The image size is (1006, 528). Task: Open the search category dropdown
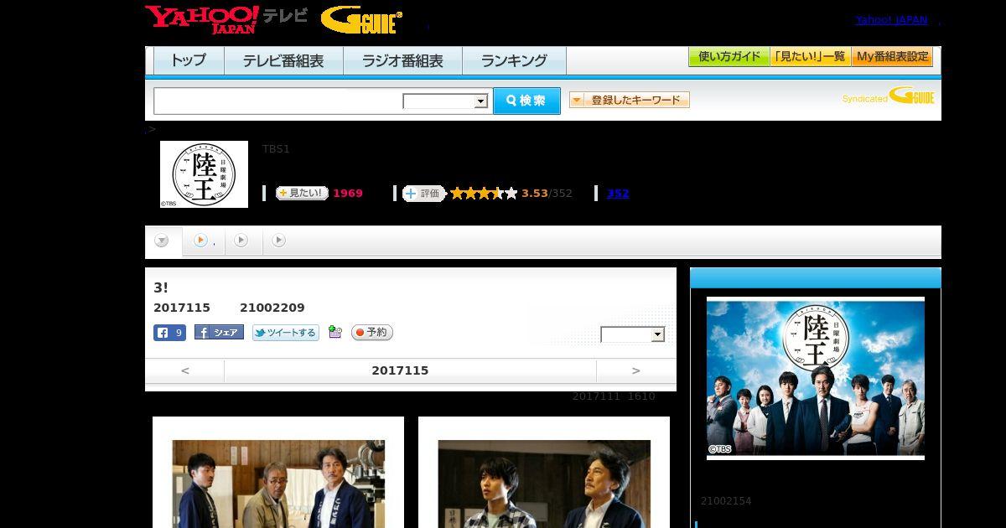pos(445,101)
